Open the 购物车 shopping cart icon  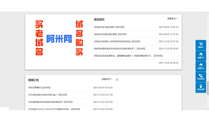(201, 45)
